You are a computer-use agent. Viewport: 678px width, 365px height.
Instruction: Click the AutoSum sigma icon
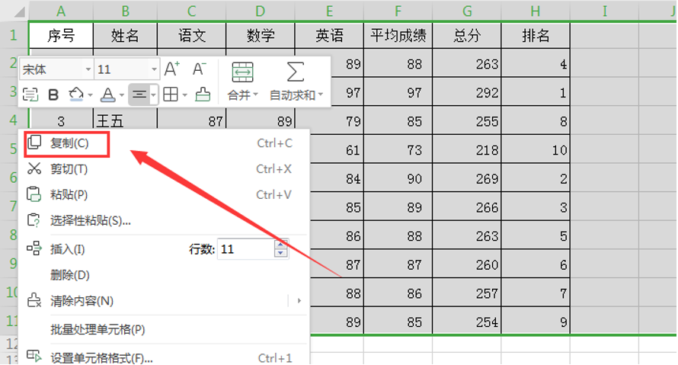(x=296, y=72)
